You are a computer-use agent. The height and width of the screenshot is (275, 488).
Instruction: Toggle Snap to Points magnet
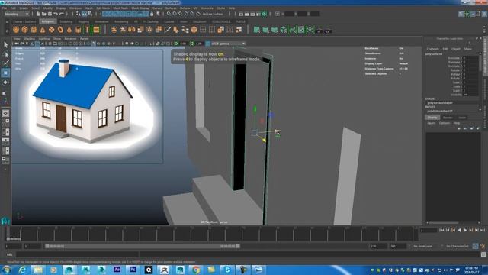tap(181, 14)
